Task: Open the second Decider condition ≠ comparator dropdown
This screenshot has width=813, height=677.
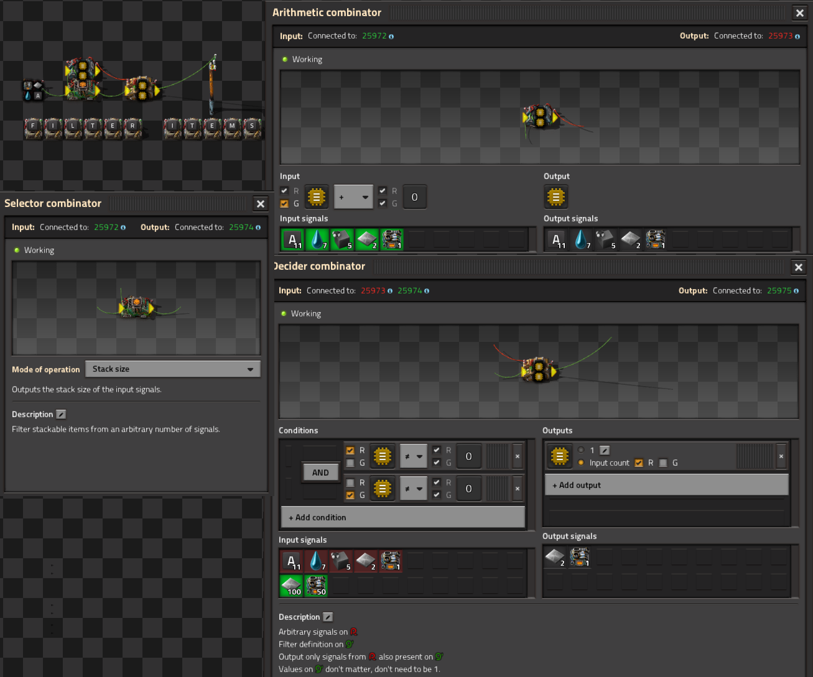Action: pos(414,489)
